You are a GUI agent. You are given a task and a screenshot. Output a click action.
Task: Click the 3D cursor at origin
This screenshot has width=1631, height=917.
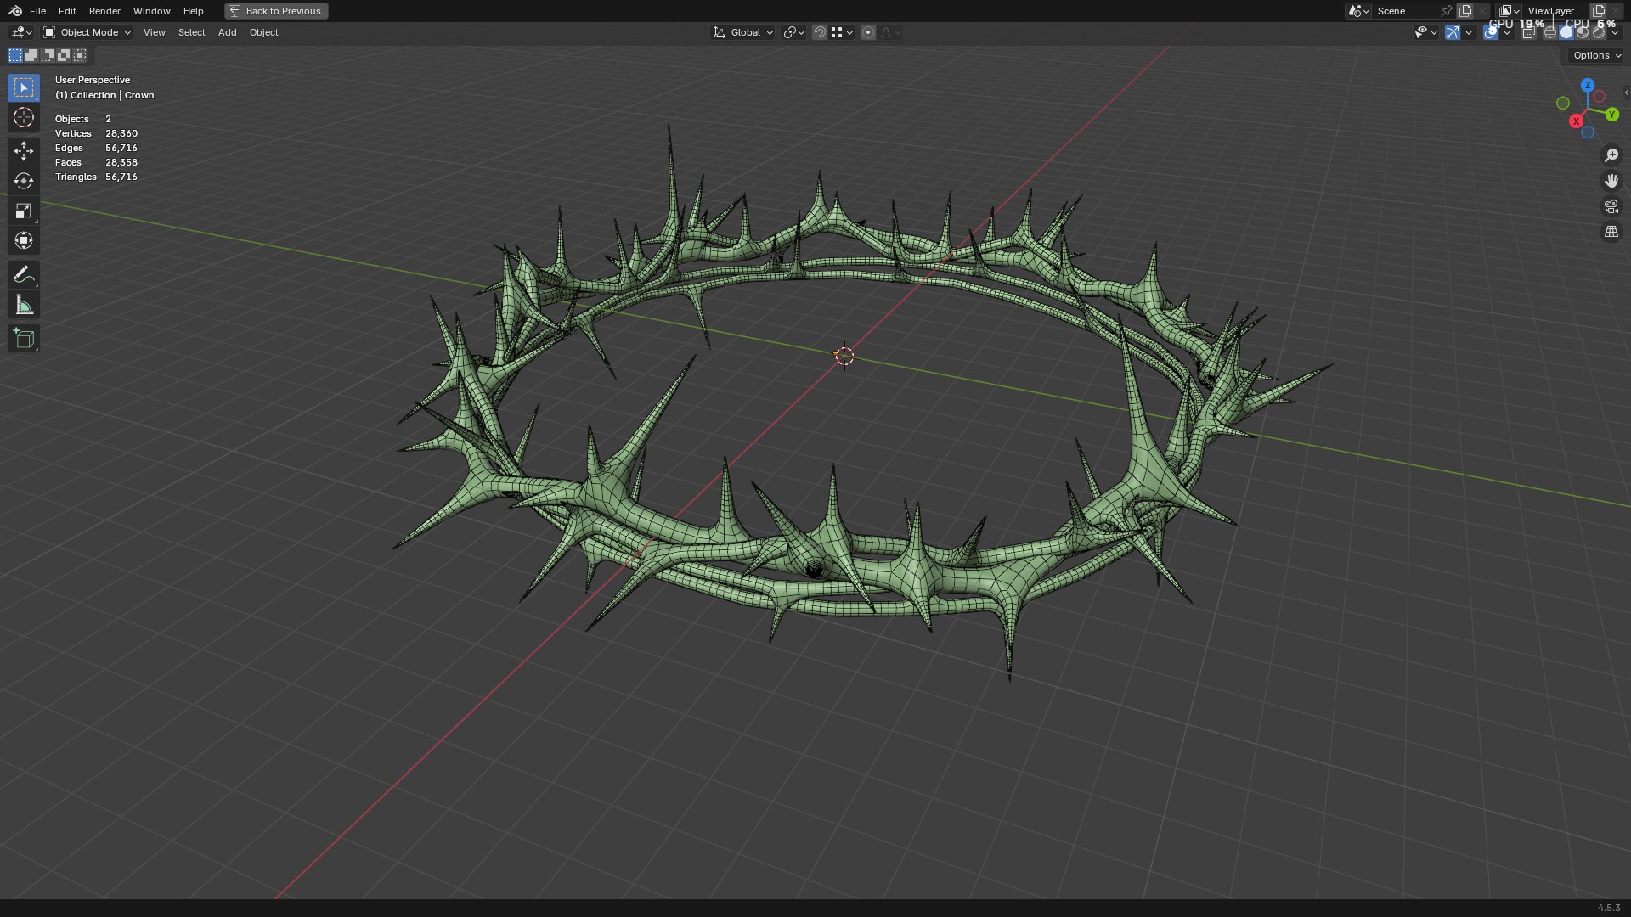point(844,356)
